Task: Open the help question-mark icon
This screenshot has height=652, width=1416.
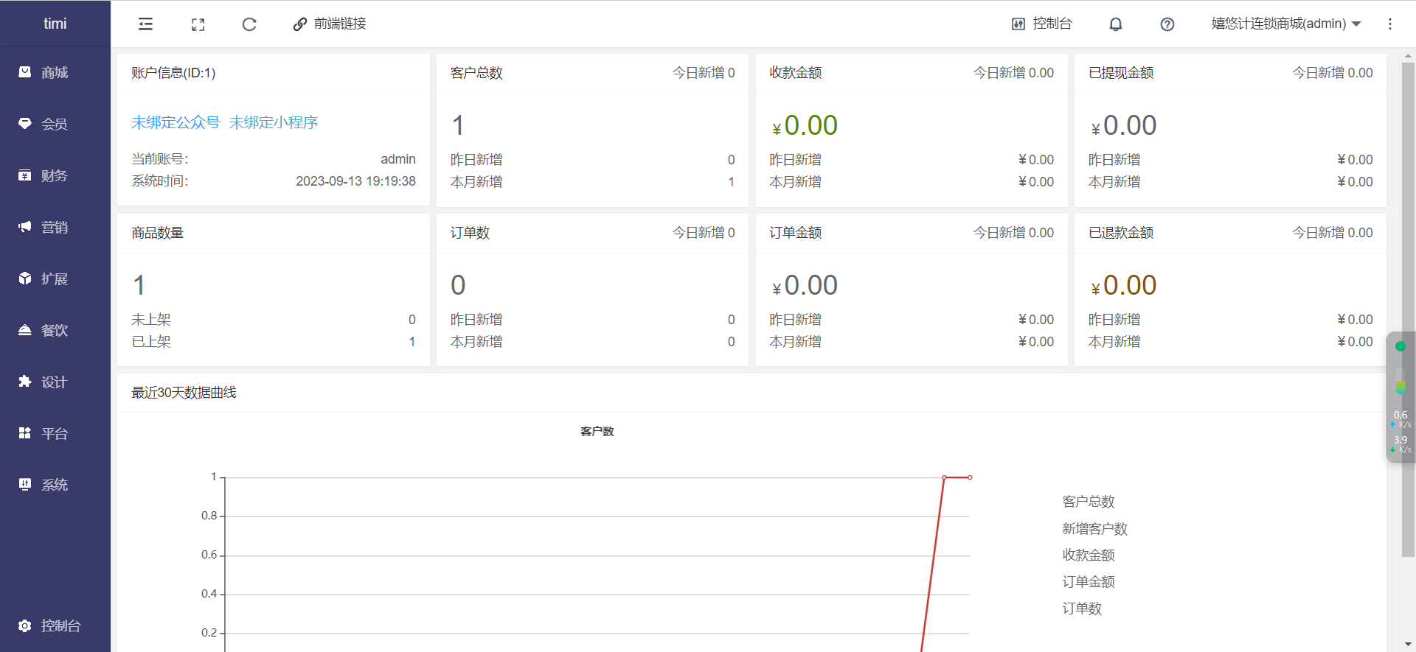Action: click(x=1167, y=24)
